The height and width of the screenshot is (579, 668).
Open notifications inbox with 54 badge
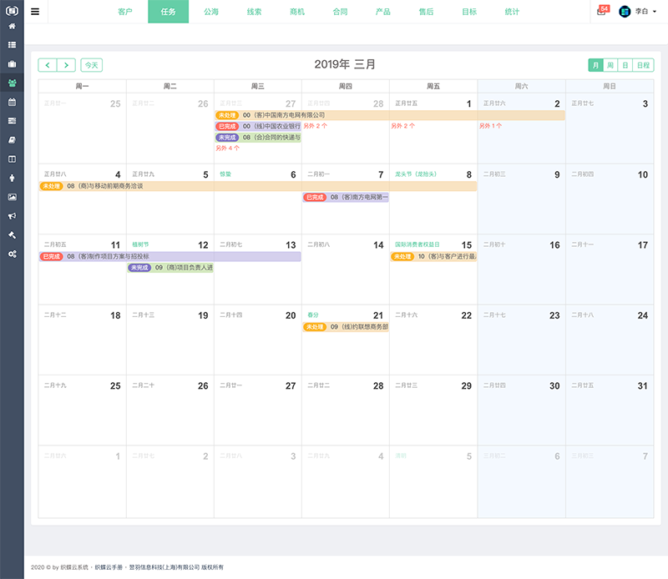[x=601, y=12]
